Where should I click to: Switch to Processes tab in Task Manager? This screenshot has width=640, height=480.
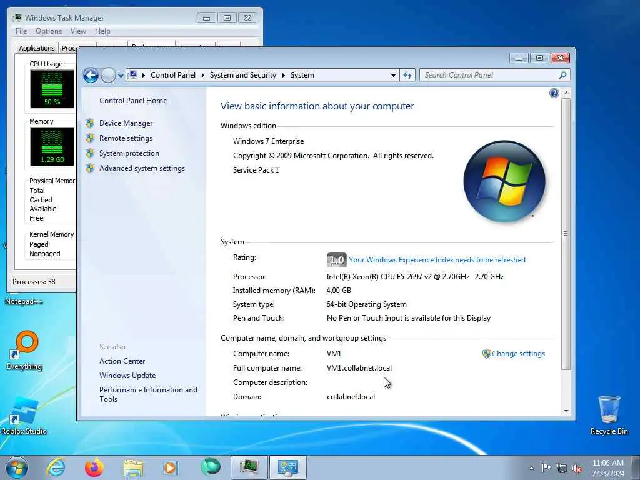69,48
